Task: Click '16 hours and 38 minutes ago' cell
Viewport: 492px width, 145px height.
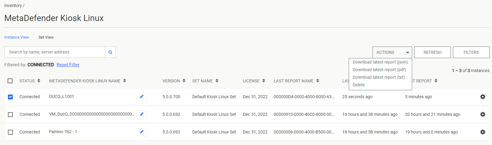Action: [x=370, y=114]
